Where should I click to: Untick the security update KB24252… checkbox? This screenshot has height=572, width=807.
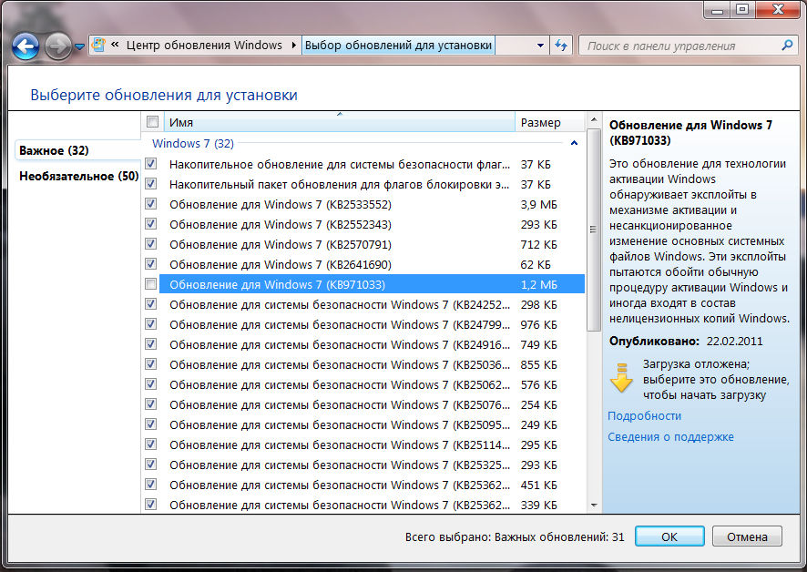coord(151,304)
